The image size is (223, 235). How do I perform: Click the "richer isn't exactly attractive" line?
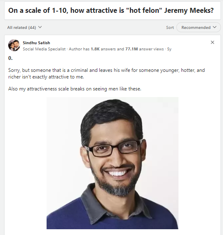[x=46, y=77]
